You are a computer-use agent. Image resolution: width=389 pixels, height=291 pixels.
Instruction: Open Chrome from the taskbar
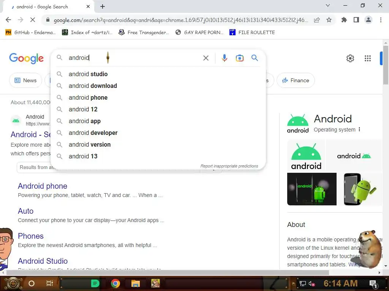point(115,283)
